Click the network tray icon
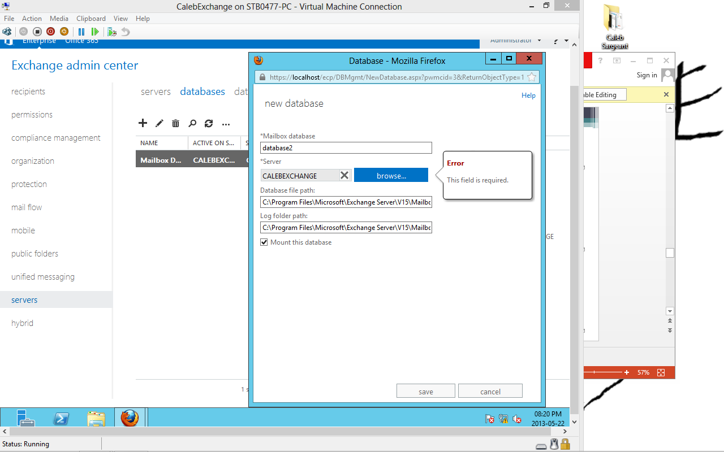Screen dimensions: 724x452 tap(503, 419)
